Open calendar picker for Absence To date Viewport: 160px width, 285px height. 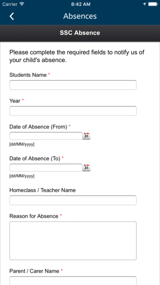87,167
